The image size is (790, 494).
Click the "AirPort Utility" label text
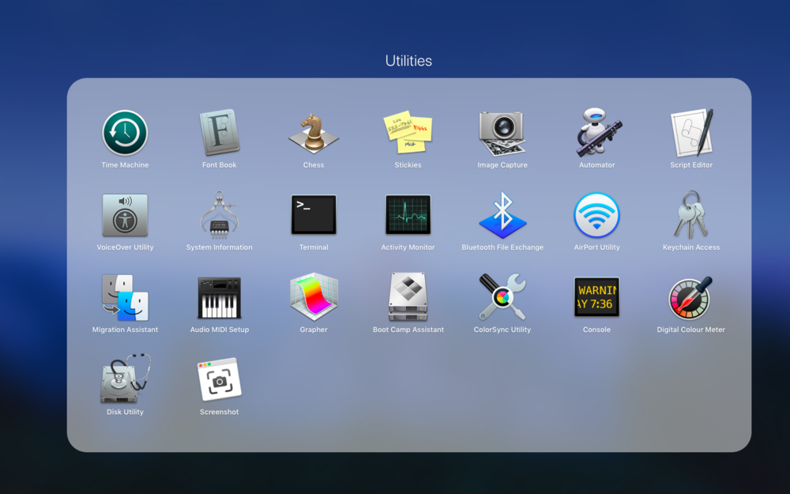(x=597, y=247)
